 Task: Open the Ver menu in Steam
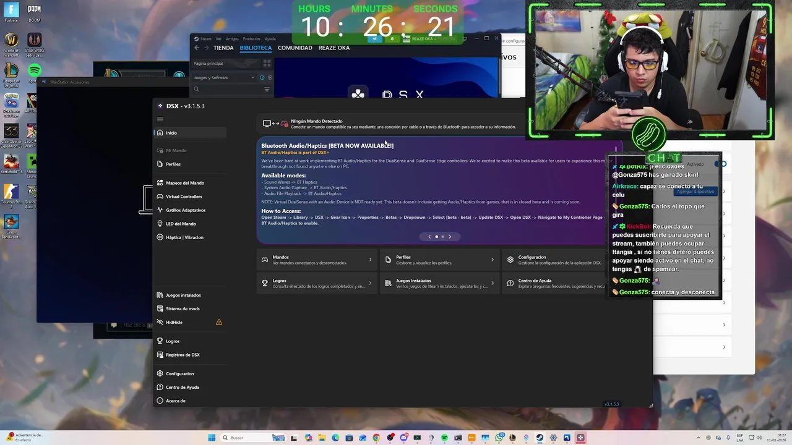tap(218, 39)
